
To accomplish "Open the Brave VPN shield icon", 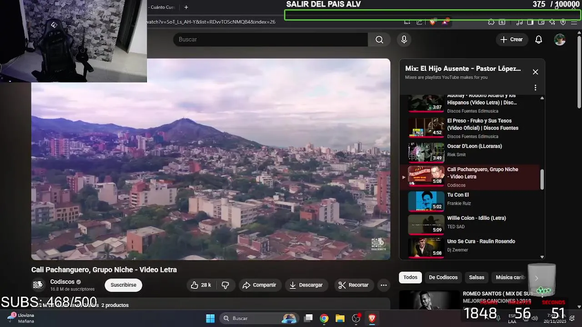I will point(563,22).
